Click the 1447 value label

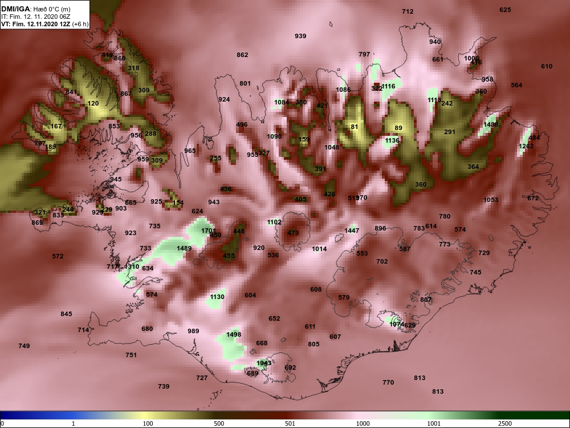pos(352,231)
